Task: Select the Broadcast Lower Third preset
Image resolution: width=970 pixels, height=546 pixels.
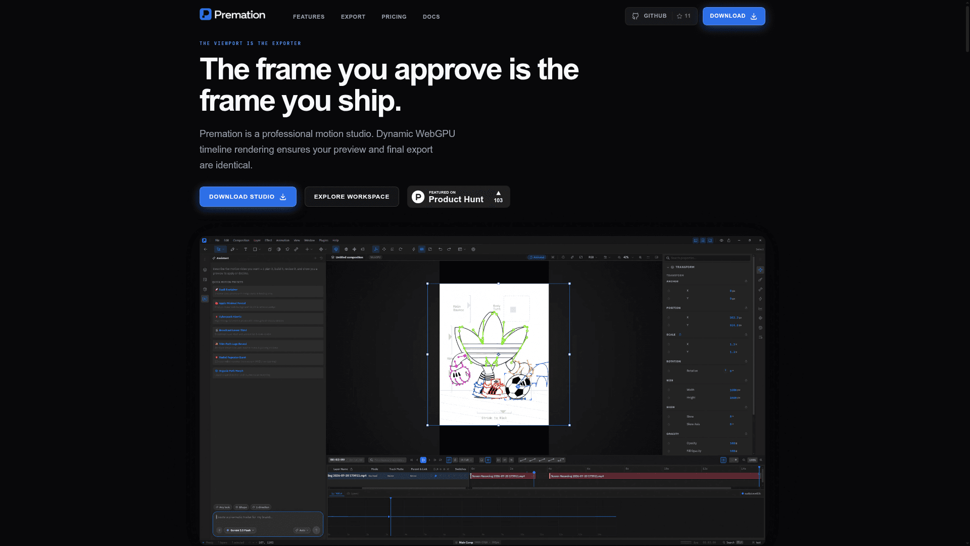Action: [268, 332]
